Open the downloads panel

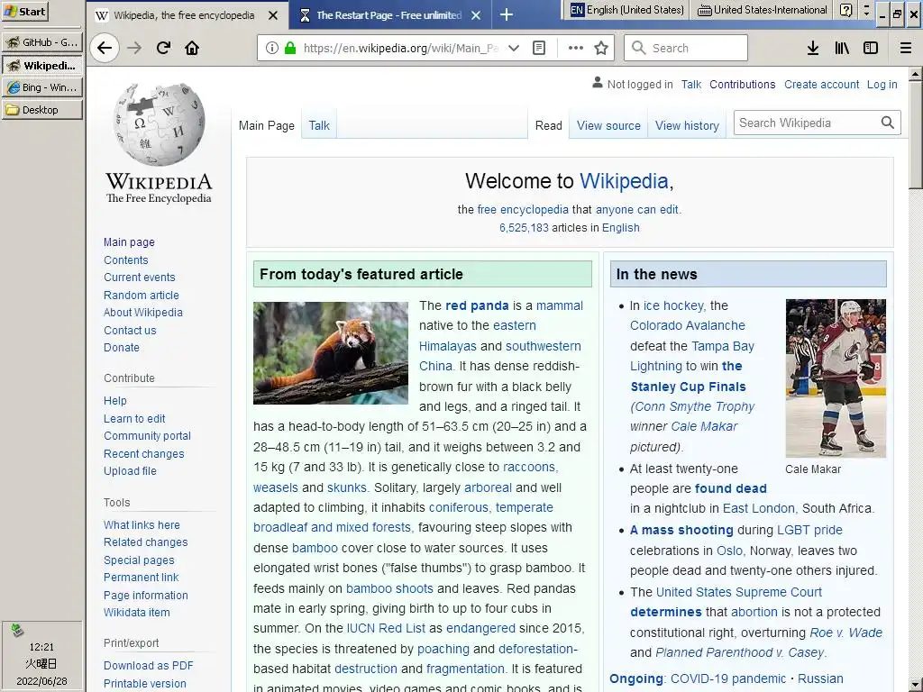coord(813,48)
